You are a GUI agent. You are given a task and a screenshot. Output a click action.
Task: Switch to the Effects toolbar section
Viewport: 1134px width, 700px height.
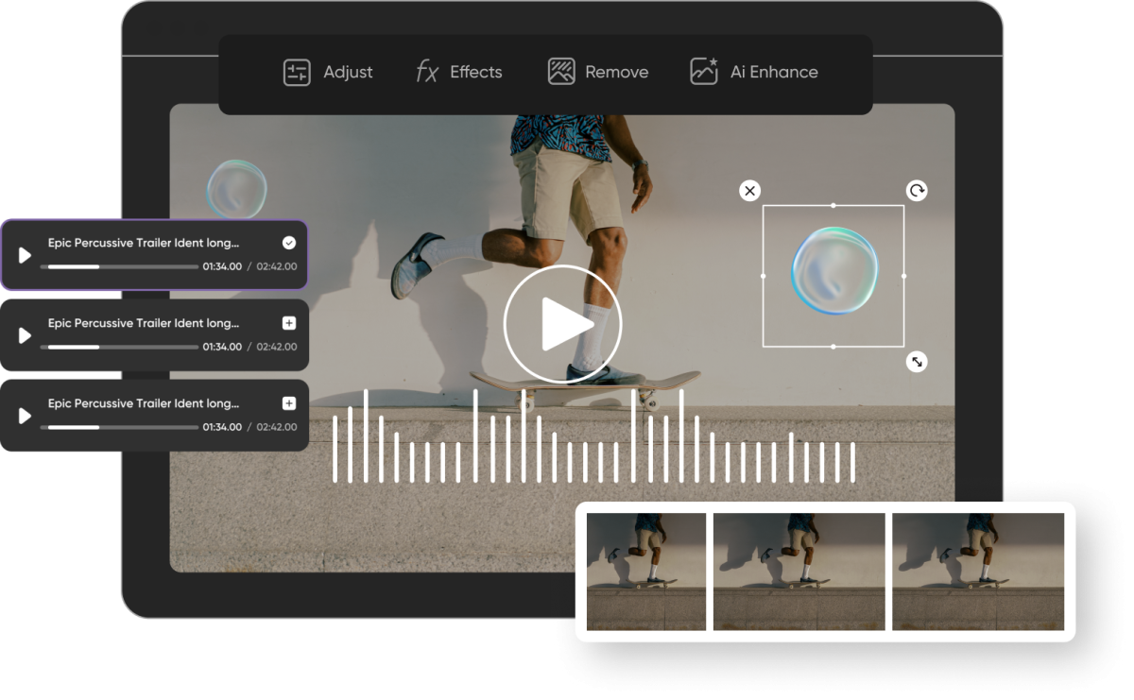pyautogui.click(x=459, y=72)
